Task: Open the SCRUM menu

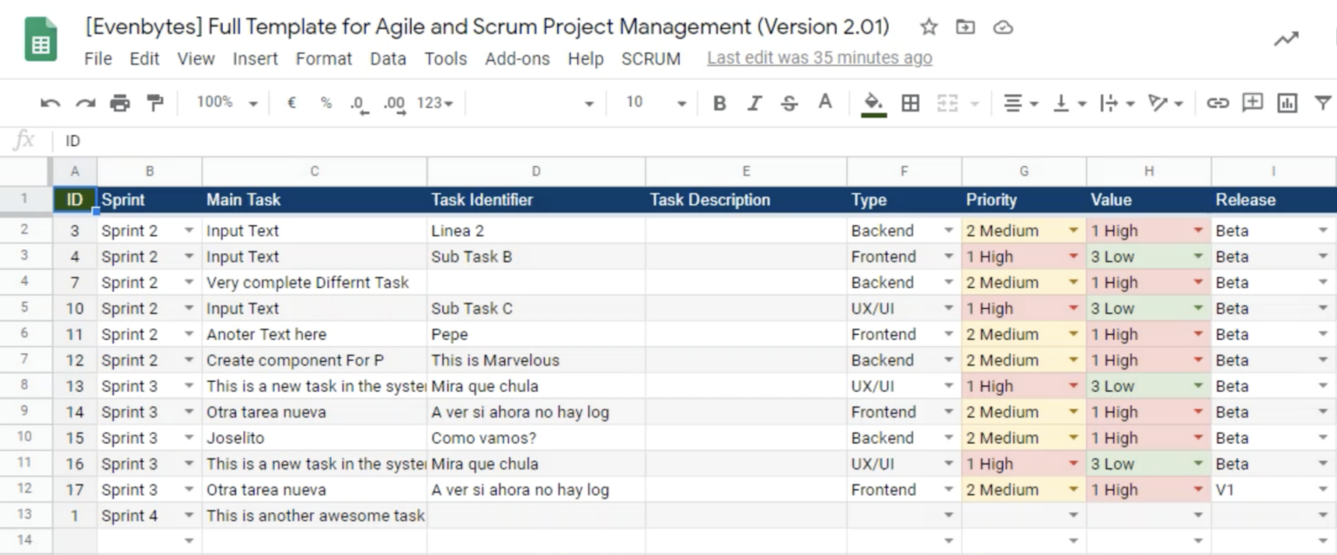Action: tap(653, 59)
